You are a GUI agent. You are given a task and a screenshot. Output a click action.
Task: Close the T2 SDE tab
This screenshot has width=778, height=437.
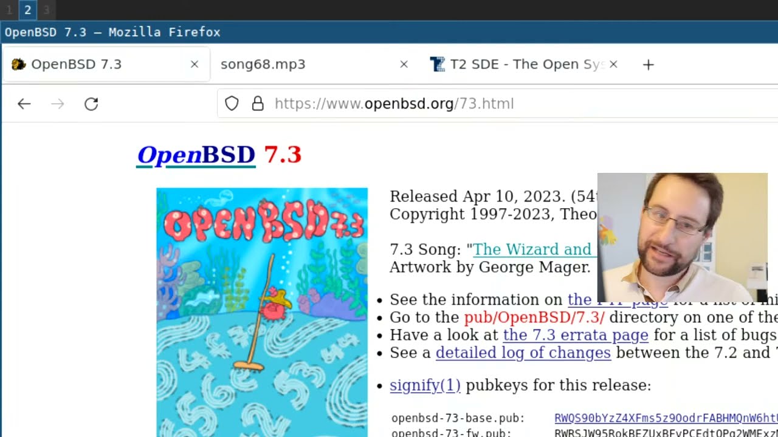click(613, 64)
